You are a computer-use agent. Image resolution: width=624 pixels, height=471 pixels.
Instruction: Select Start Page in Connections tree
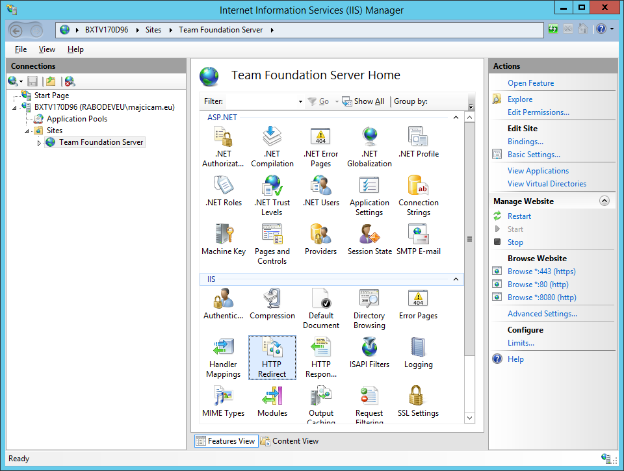[x=51, y=95]
